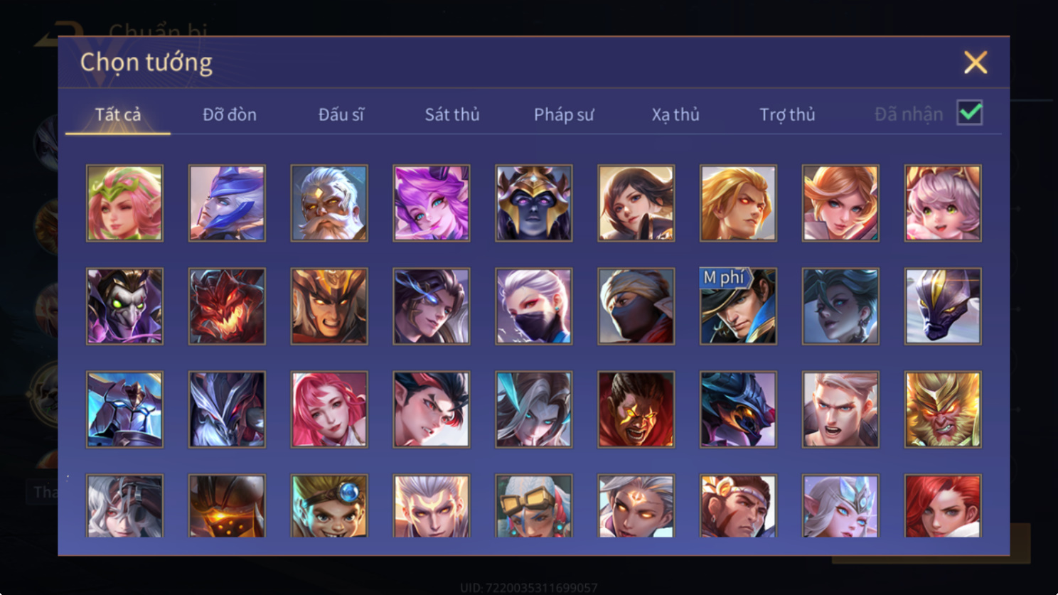Open the Đấu sĩ tab
This screenshot has height=595, width=1058.
tap(341, 114)
